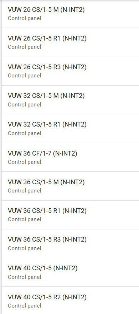Choose VUW 26 CS/1-5 R3 (N-INT2) entry

70,71
